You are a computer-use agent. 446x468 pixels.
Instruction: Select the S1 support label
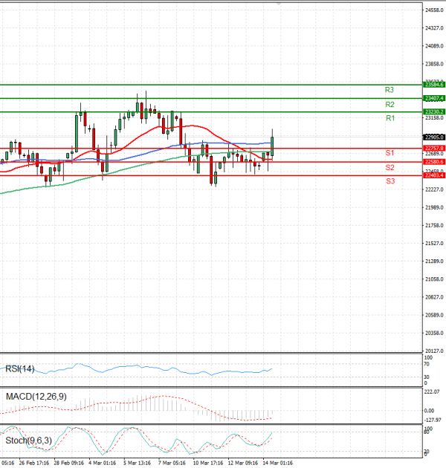pos(390,152)
